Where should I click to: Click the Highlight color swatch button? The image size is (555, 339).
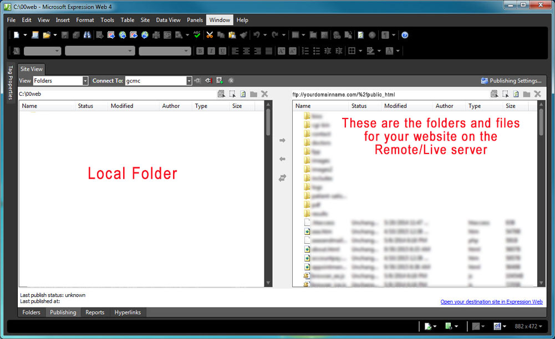[x=370, y=51]
